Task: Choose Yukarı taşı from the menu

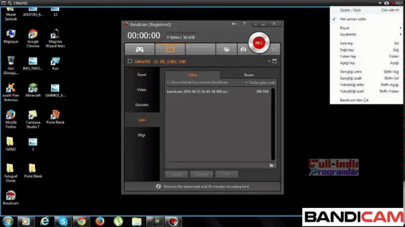Action: pyautogui.click(x=366, y=56)
